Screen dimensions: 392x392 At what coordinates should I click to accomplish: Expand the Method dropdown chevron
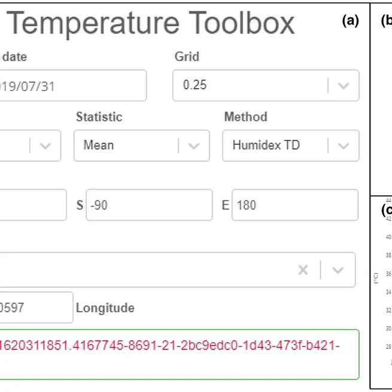344,145
